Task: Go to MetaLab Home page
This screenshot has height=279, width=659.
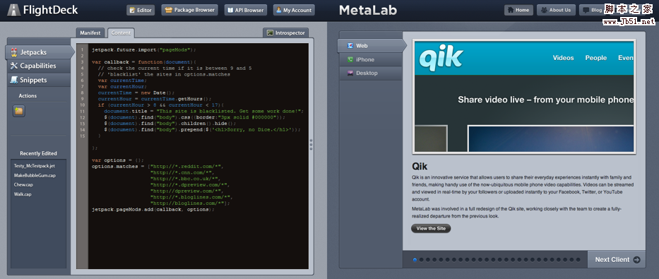Action: (x=518, y=10)
